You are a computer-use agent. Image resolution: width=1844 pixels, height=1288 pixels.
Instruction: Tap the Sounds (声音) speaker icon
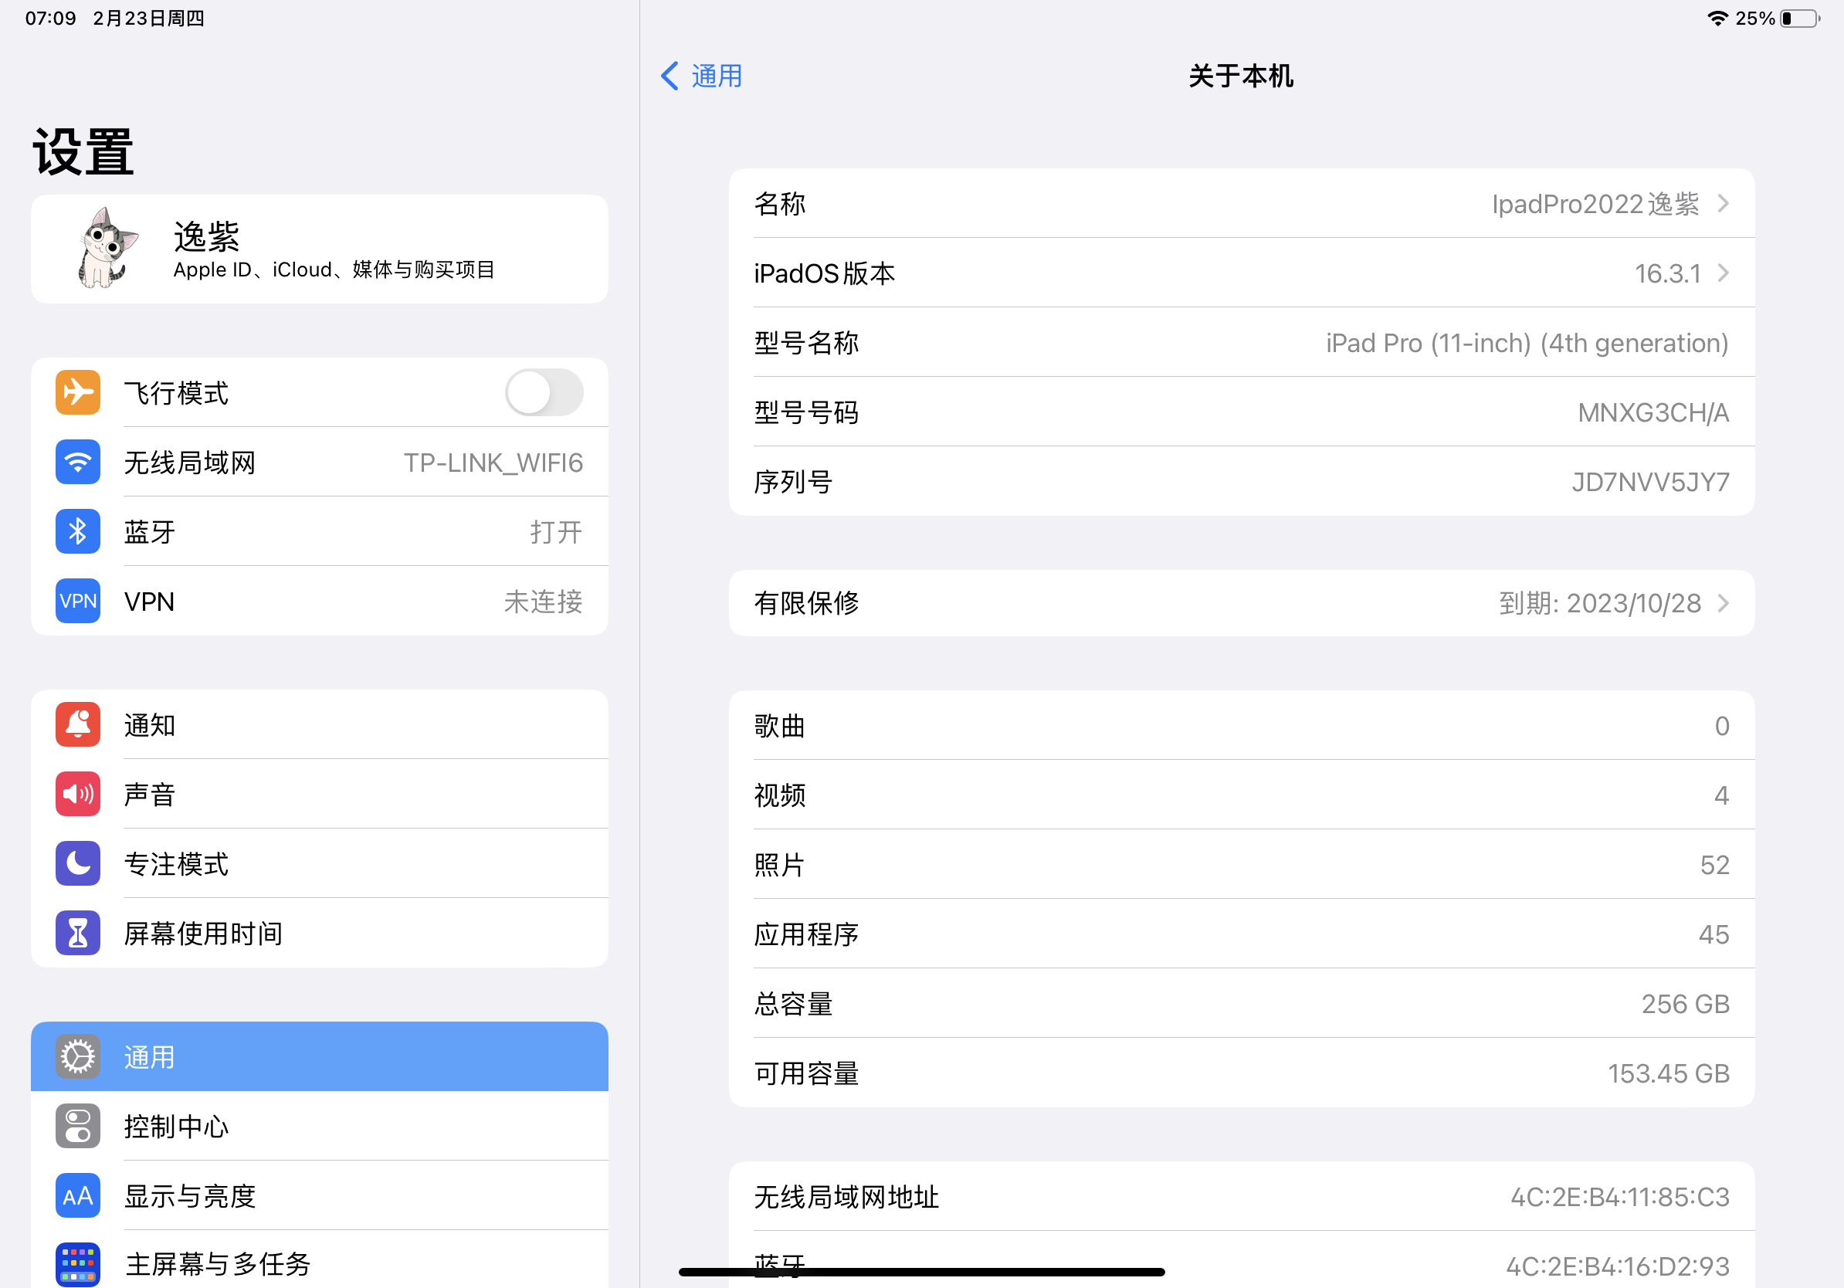[78, 794]
